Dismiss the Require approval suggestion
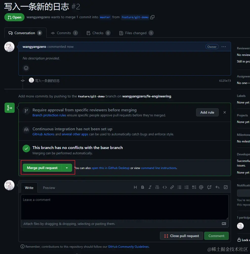 224,112
